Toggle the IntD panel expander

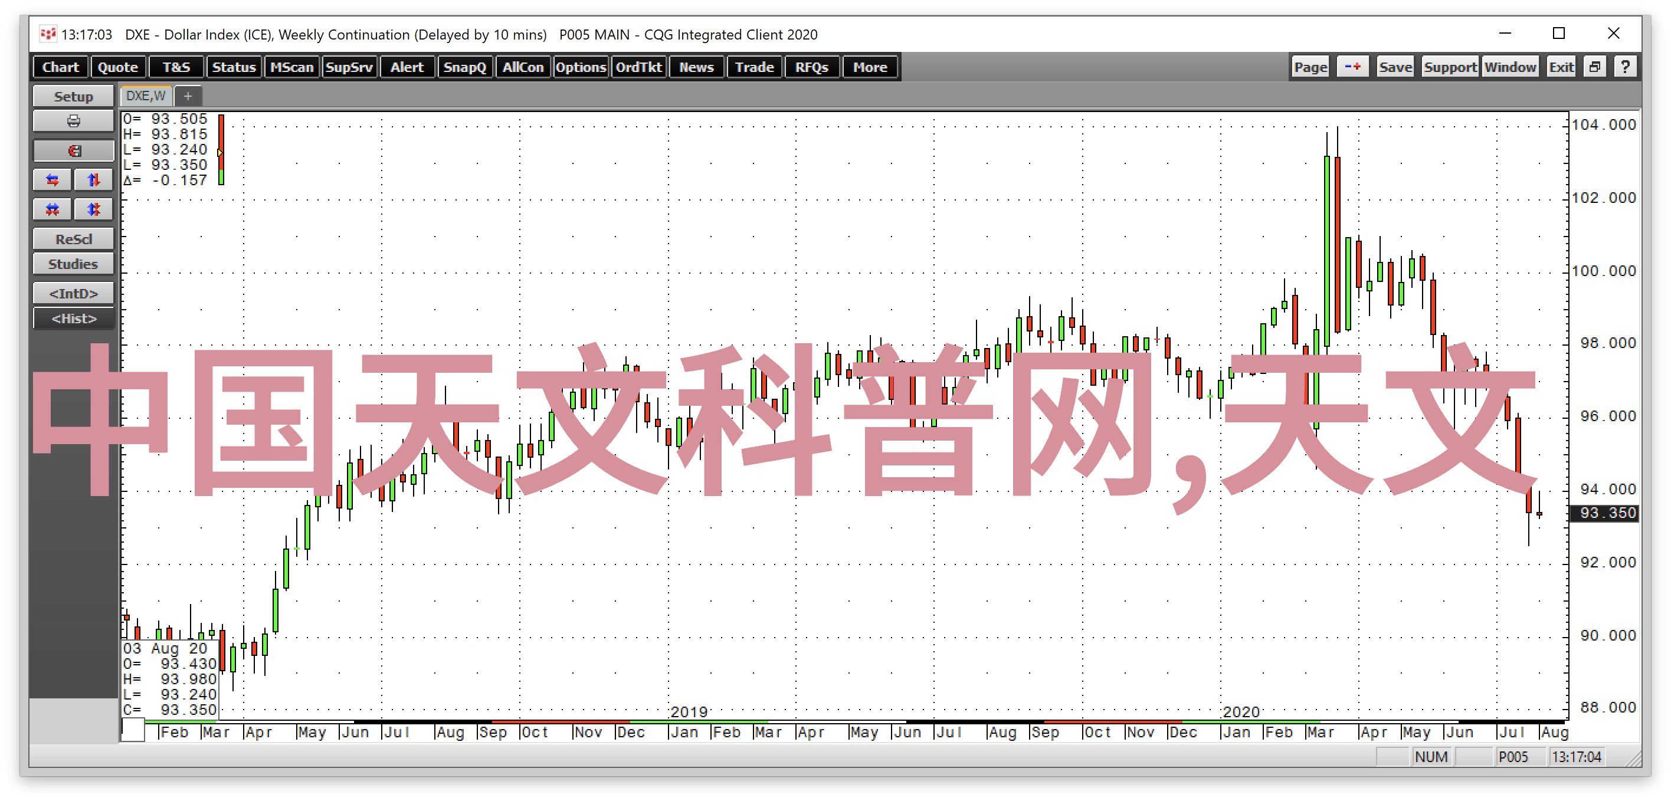click(x=70, y=294)
